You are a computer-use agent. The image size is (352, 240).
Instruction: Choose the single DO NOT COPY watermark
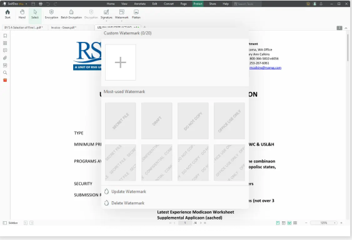point(193,121)
